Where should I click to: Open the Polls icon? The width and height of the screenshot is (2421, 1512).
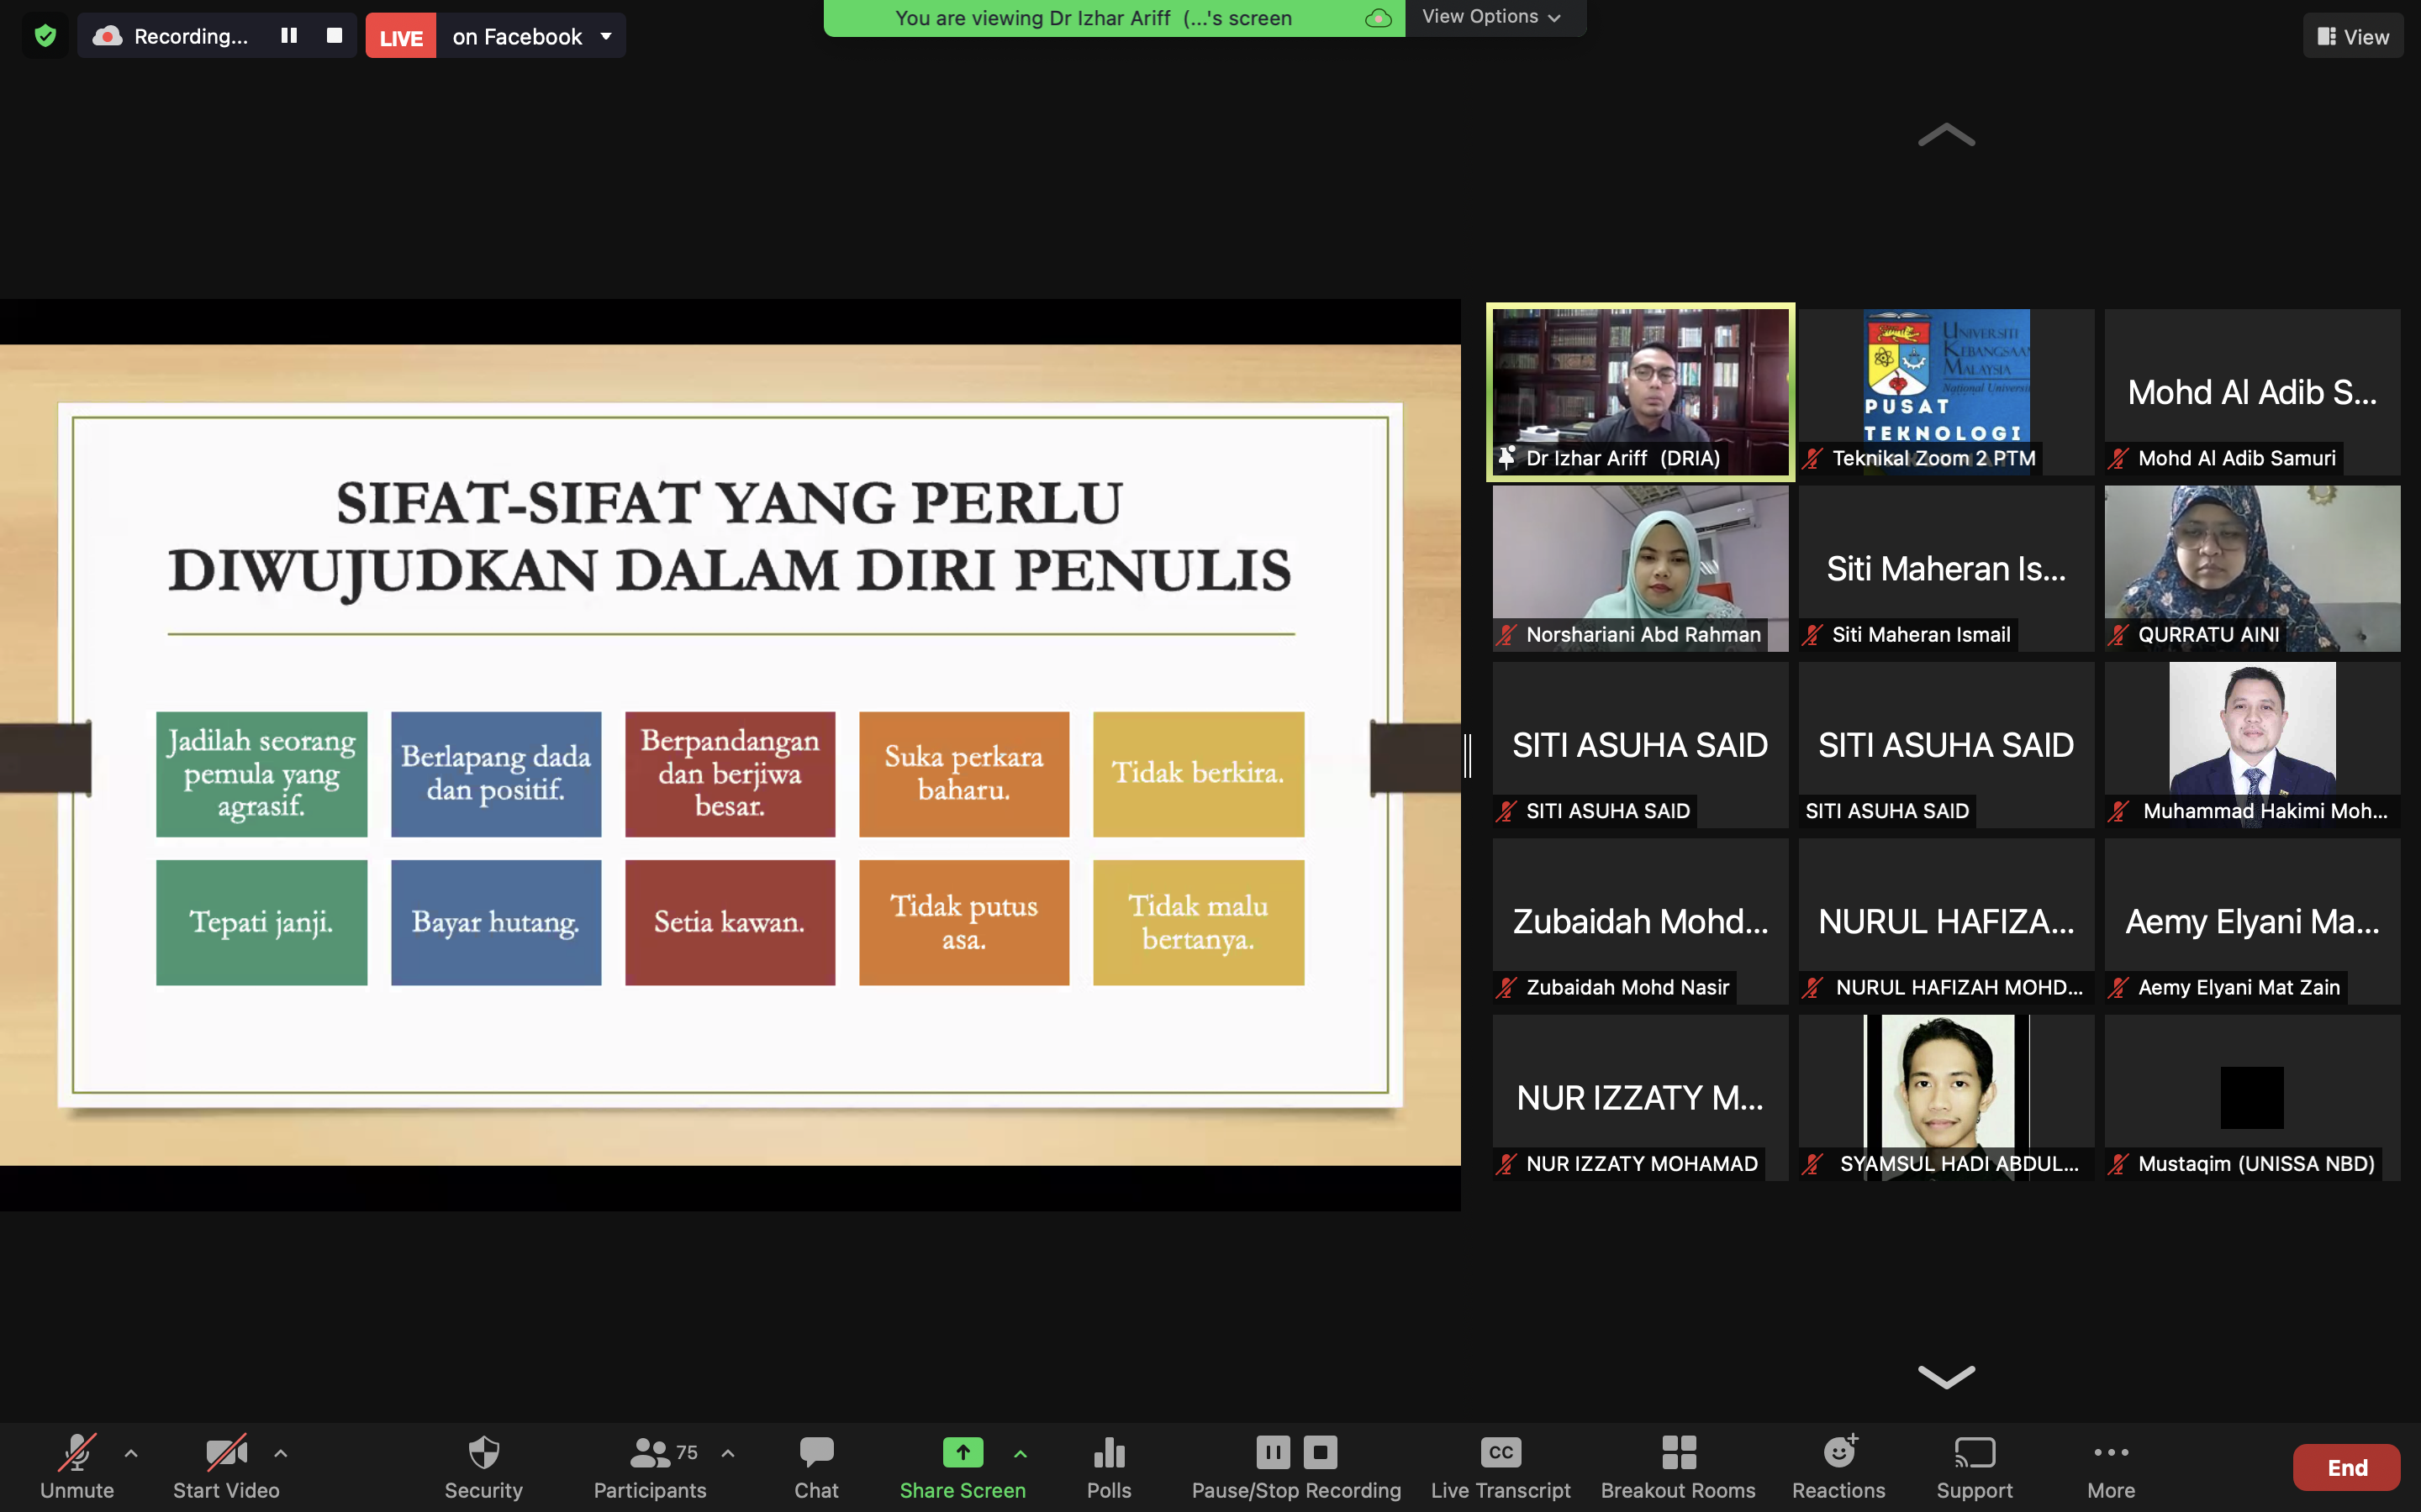1109,1466
